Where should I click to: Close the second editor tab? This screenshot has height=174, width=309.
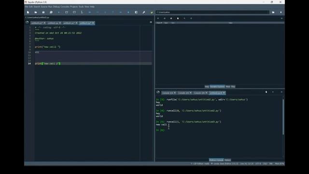tap(60, 23)
